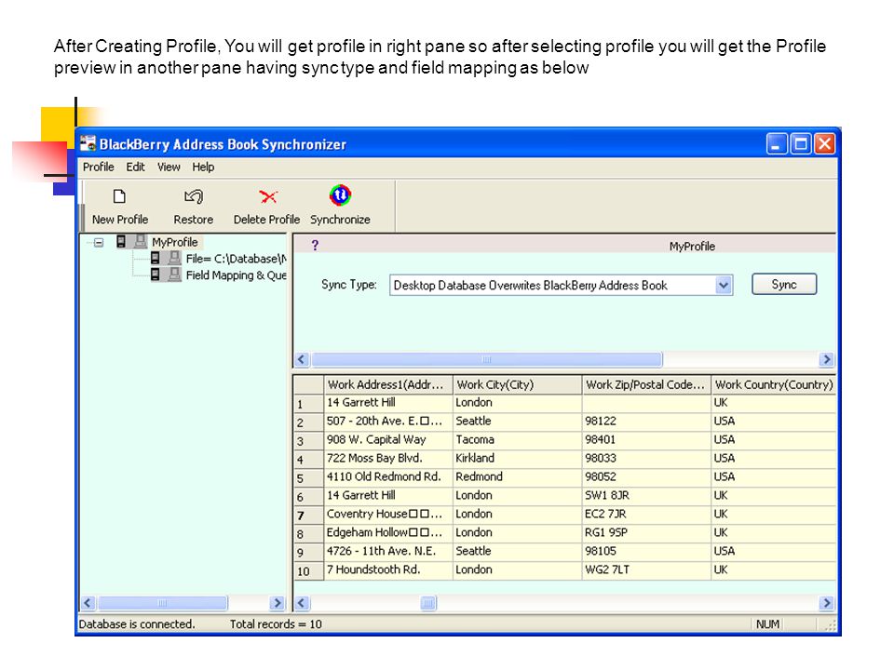Click the Sync button
Viewport: 894px width, 670px height.
coord(784,285)
